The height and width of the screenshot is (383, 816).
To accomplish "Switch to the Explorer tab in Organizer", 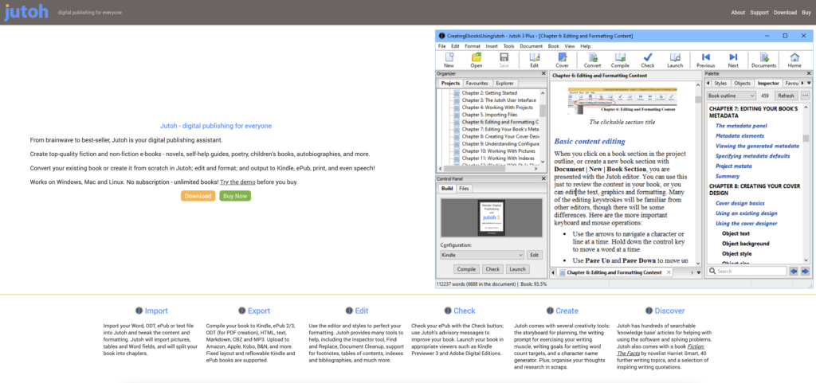I will [504, 83].
